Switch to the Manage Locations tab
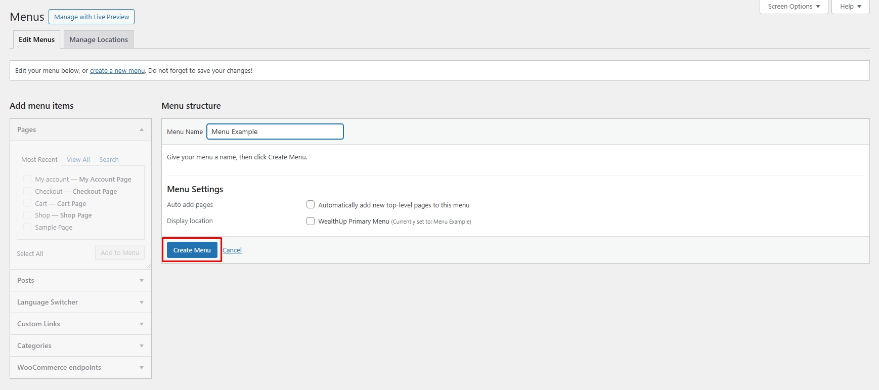 point(99,39)
